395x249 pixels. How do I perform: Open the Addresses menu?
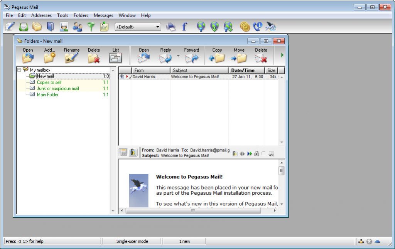pyautogui.click(x=41, y=15)
